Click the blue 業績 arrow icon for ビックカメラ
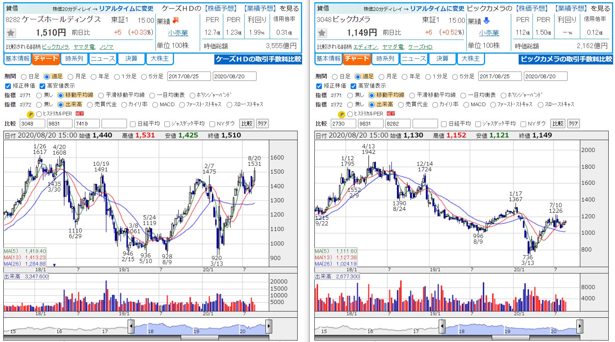Viewport: 615px width, 342px height. click(486, 20)
